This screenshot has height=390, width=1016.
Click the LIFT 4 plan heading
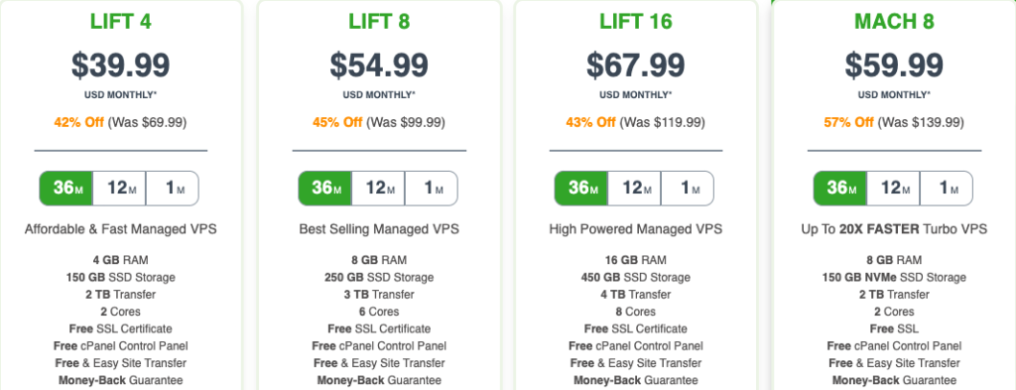120,22
